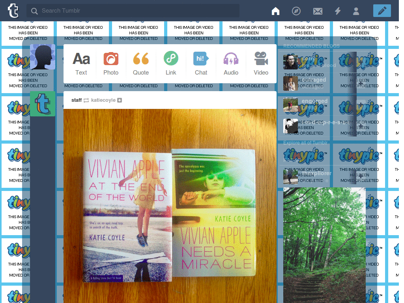Viewport: 404px width, 303px height.
Task: Open the Explore compass icon
Action: tap(296, 11)
